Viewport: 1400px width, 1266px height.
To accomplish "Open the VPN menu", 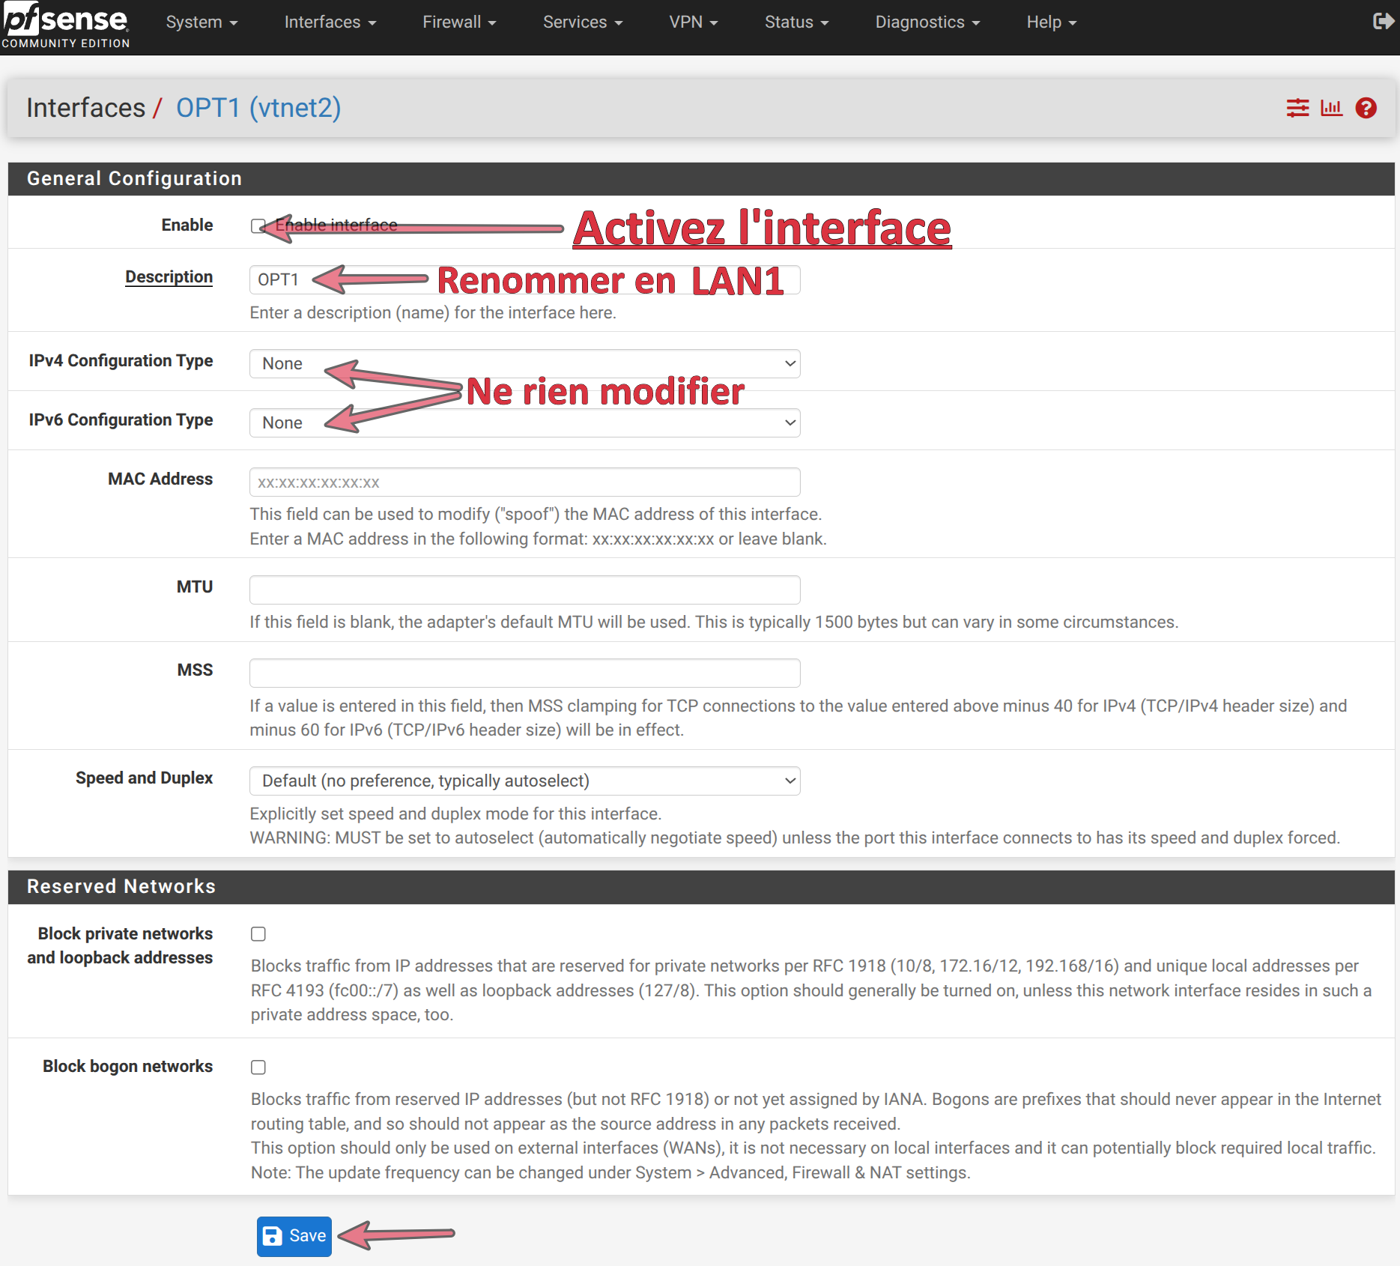I will pos(693,22).
